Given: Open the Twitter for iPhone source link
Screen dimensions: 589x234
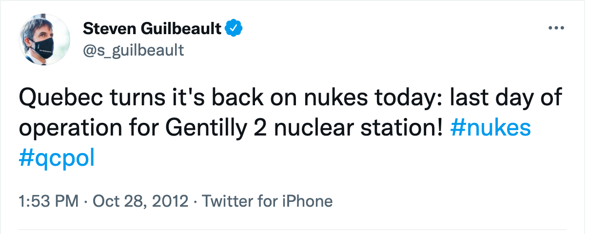Looking at the screenshot, I should click(267, 201).
